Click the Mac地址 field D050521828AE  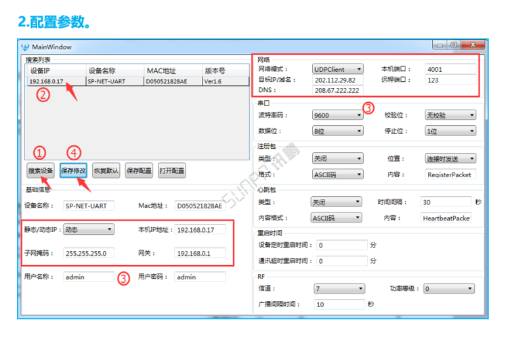click(x=200, y=206)
